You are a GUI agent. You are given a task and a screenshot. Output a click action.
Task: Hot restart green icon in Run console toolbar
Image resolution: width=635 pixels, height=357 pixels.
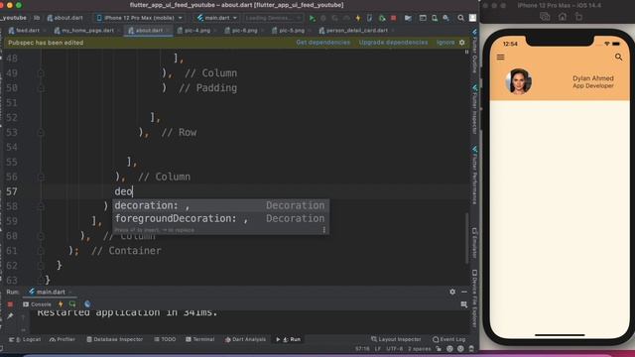(x=72, y=304)
